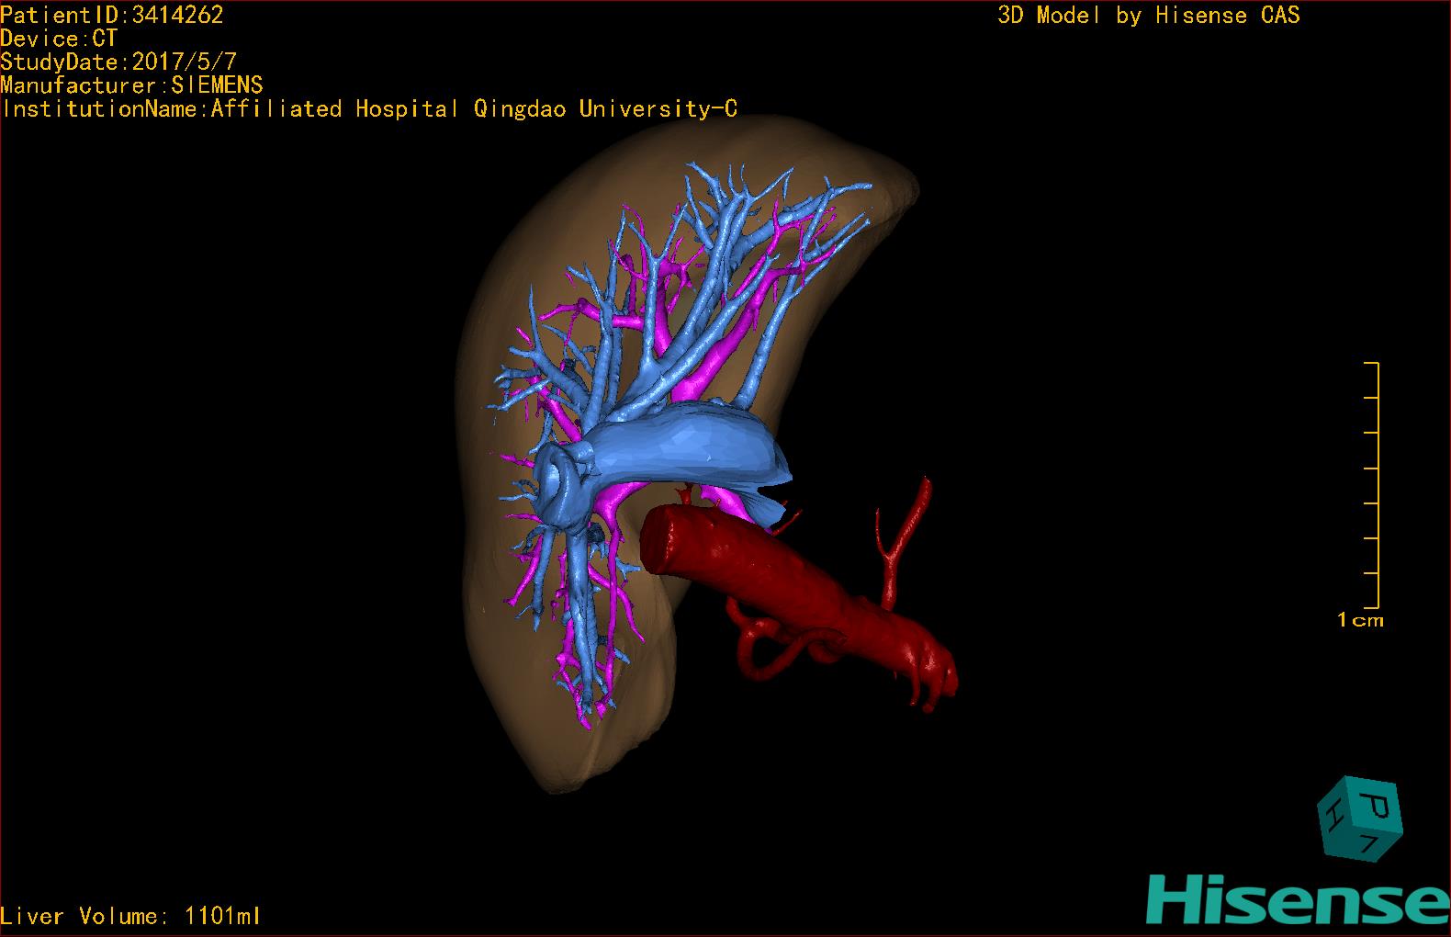Click the "PatientID:3414262" text

click(x=112, y=15)
